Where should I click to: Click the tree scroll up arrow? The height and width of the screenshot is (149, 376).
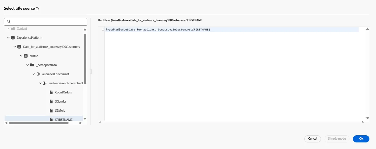pyautogui.click(x=85, y=29)
